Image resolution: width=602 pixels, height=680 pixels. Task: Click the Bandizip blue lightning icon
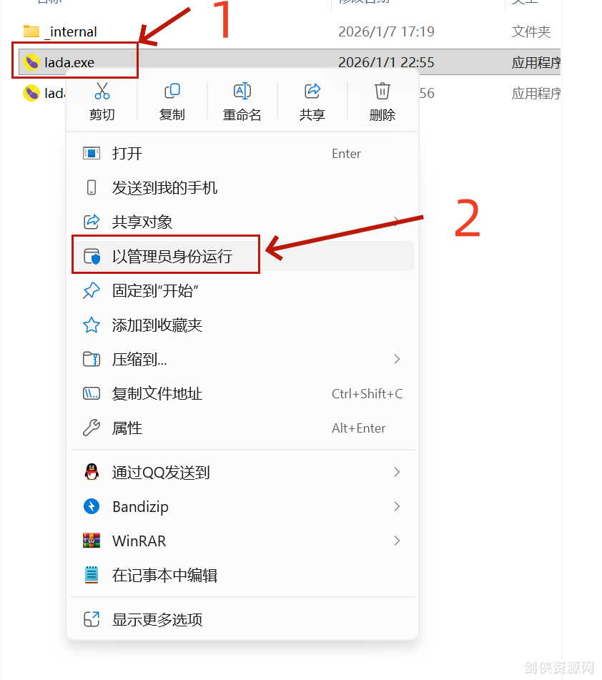coord(92,506)
